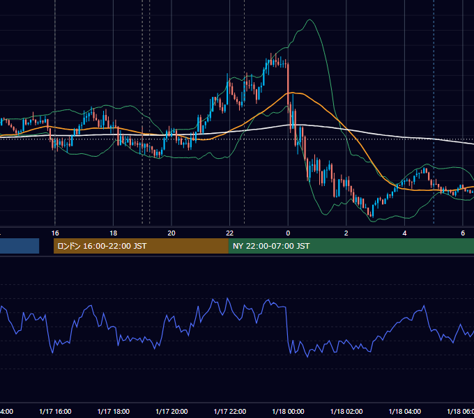Click the 1/18 02:00 date label
This screenshot has height=418, width=474.
[x=346, y=411]
